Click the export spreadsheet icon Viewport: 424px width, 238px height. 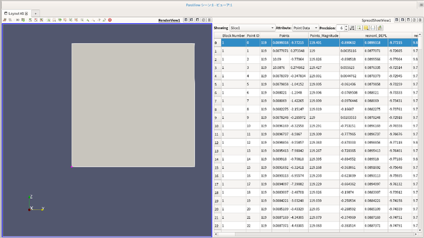coord(380,28)
